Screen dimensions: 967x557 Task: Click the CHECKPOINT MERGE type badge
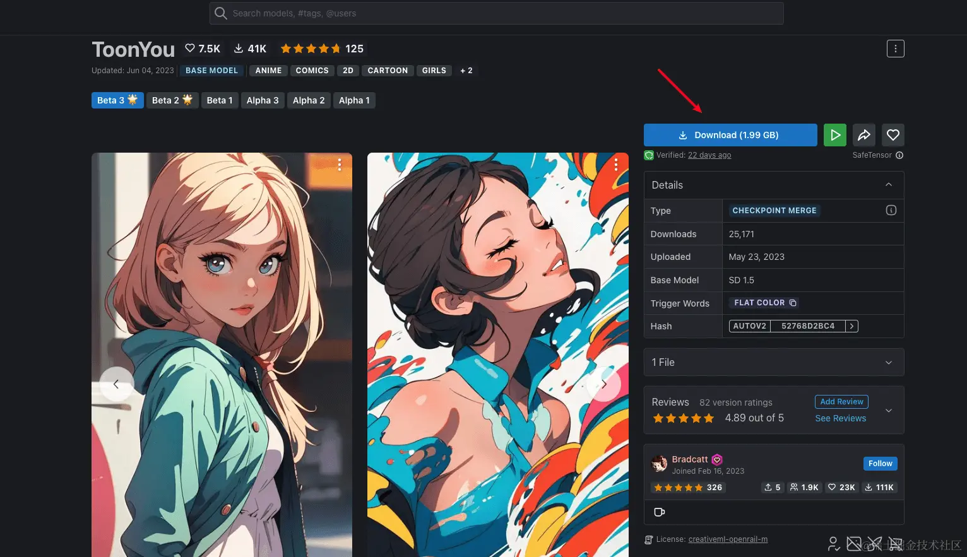[x=774, y=211]
